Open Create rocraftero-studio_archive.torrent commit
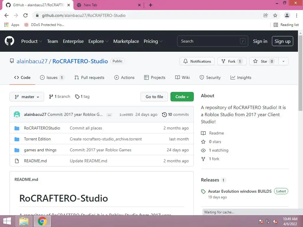 (x=106, y=139)
